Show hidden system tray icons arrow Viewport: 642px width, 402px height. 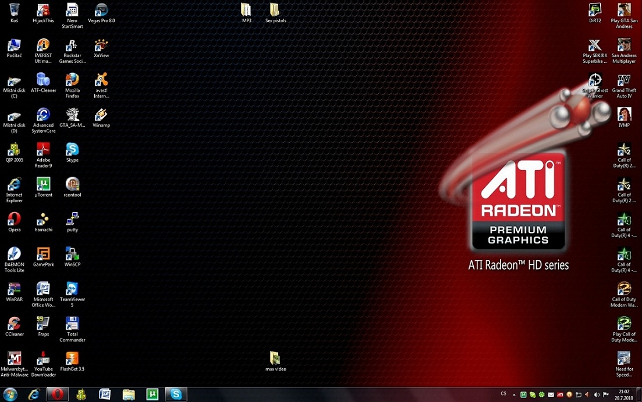(514, 394)
